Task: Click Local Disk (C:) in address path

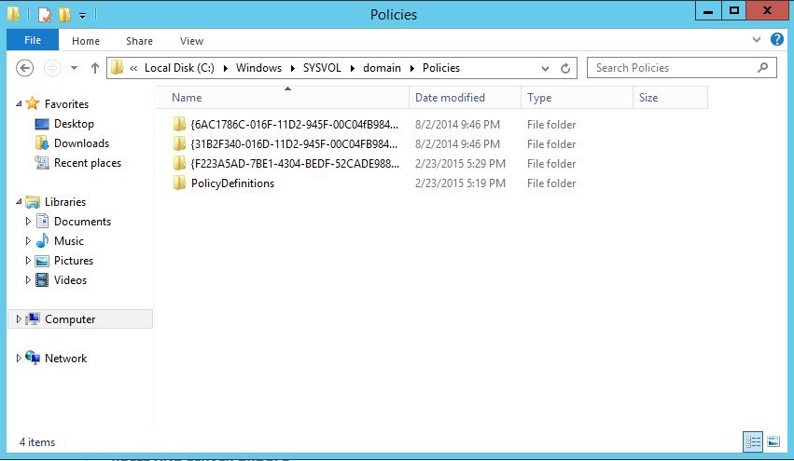Action: tap(179, 68)
